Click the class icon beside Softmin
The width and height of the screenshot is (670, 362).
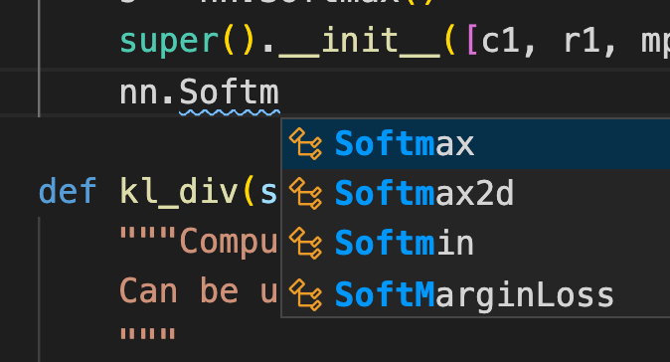coord(305,244)
